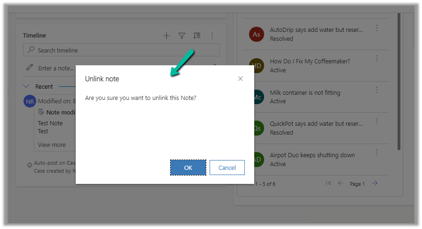Cancel the Unlink note dialog
This screenshot has height=229, width=422.
click(x=227, y=168)
